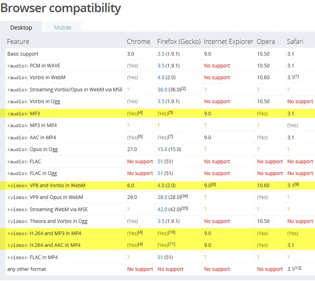The width and height of the screenshot is (315, 281).
Task: Click Firefox 'No support' in any other format row
Action: tap(170, 269)
